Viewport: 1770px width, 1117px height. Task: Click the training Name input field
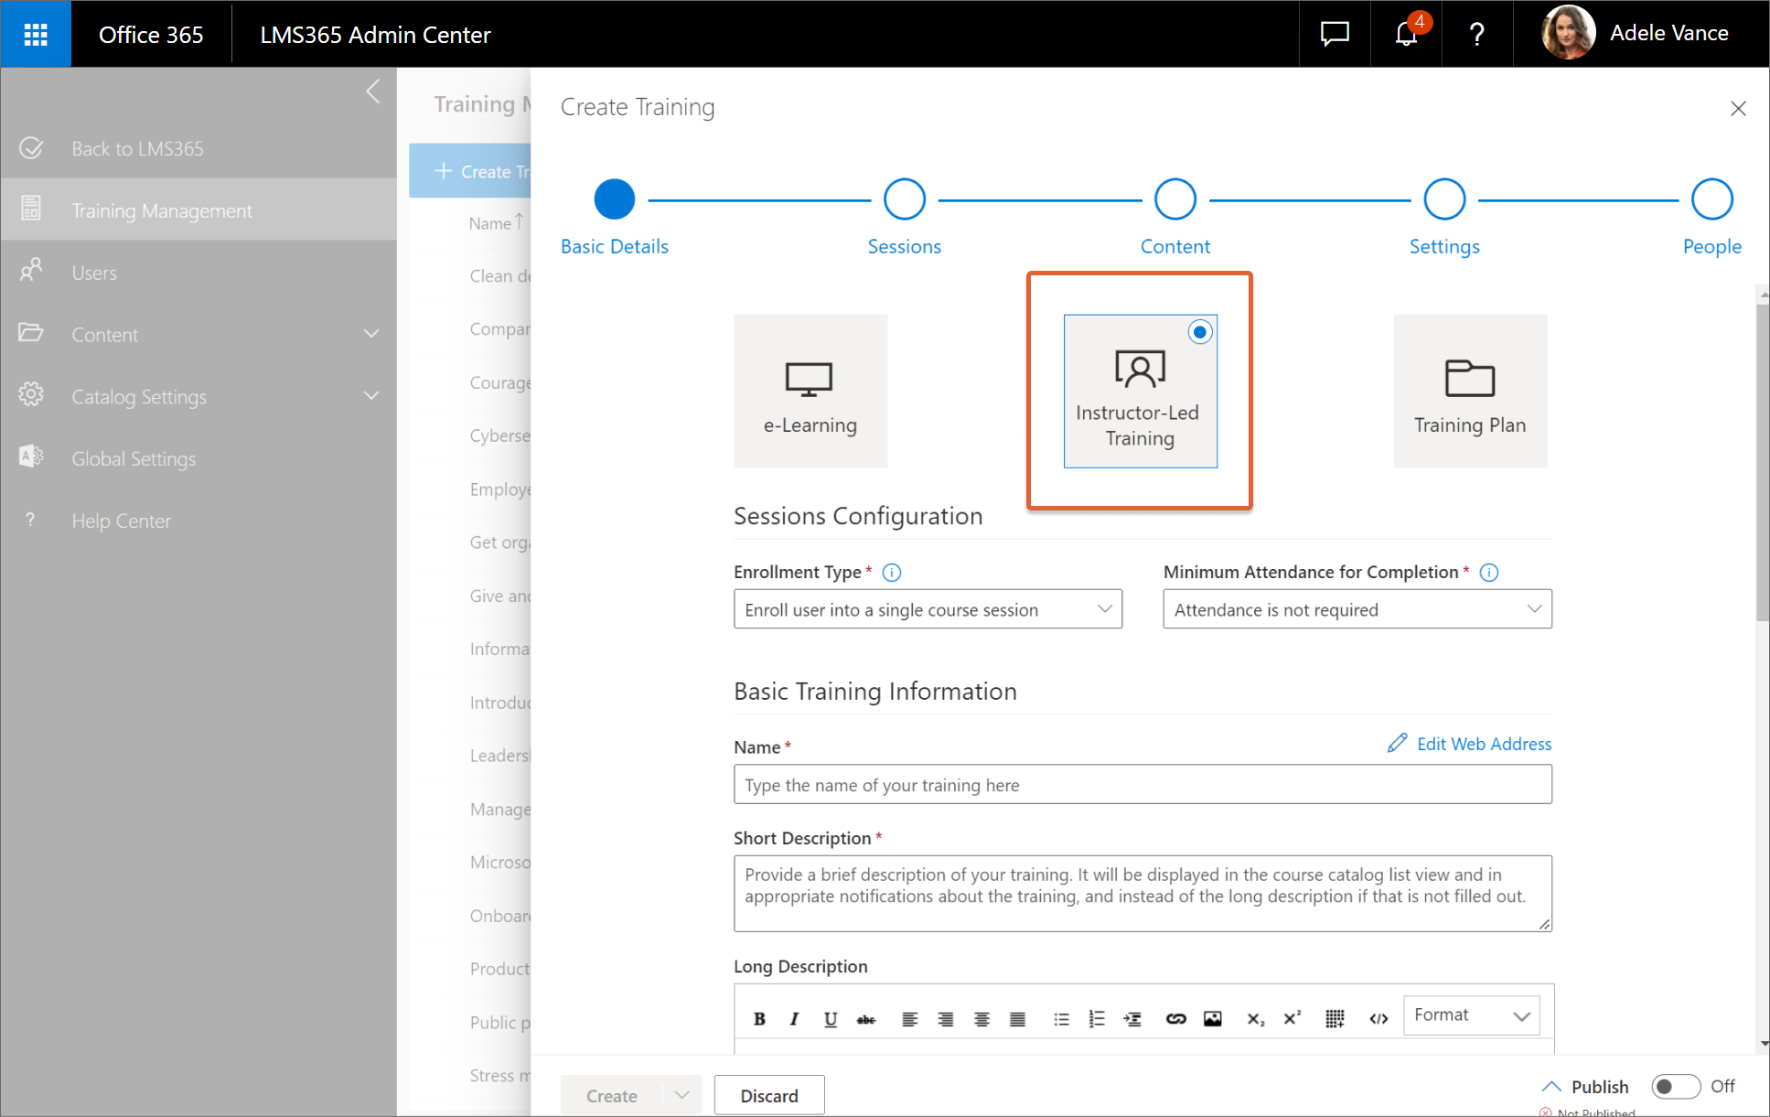1142,785
